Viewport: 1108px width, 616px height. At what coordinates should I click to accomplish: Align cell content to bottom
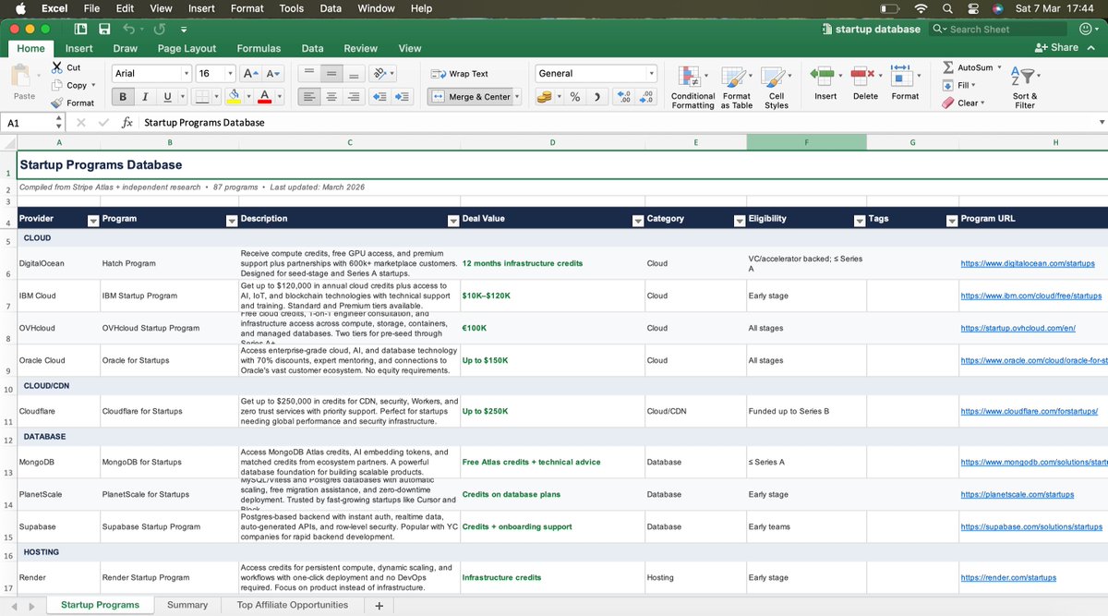(x=353, y=74)
